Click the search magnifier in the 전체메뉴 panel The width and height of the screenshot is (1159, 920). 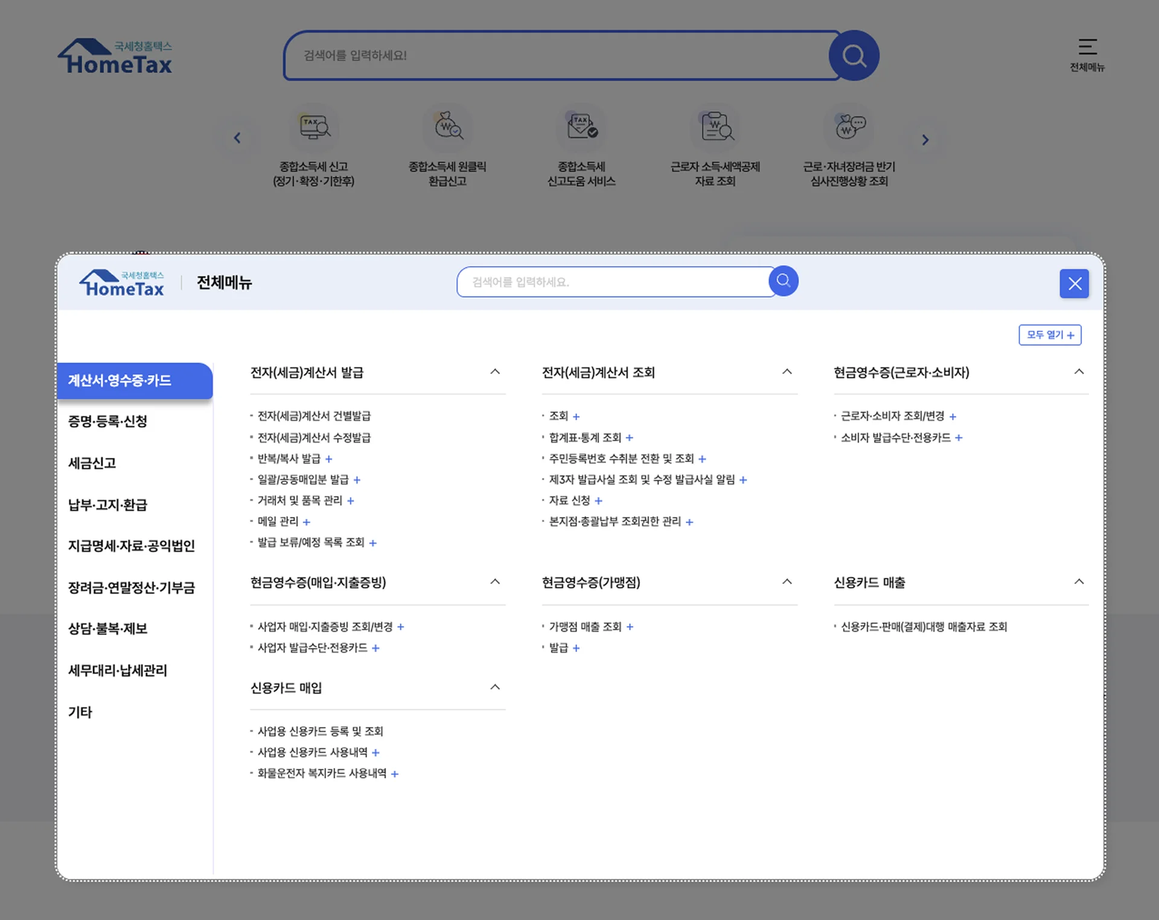click(783, 281)
